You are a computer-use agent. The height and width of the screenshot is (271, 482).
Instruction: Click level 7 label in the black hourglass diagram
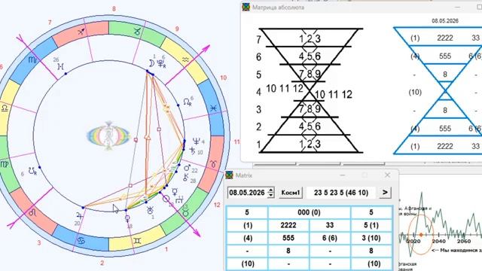[x=258, y=39]
